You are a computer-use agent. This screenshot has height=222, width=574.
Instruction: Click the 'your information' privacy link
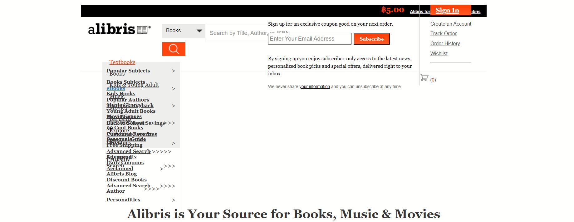(x=314, y=87)
